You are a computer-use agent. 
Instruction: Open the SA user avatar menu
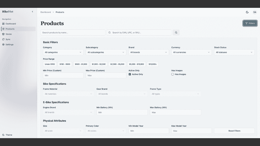tap(255, 12)
